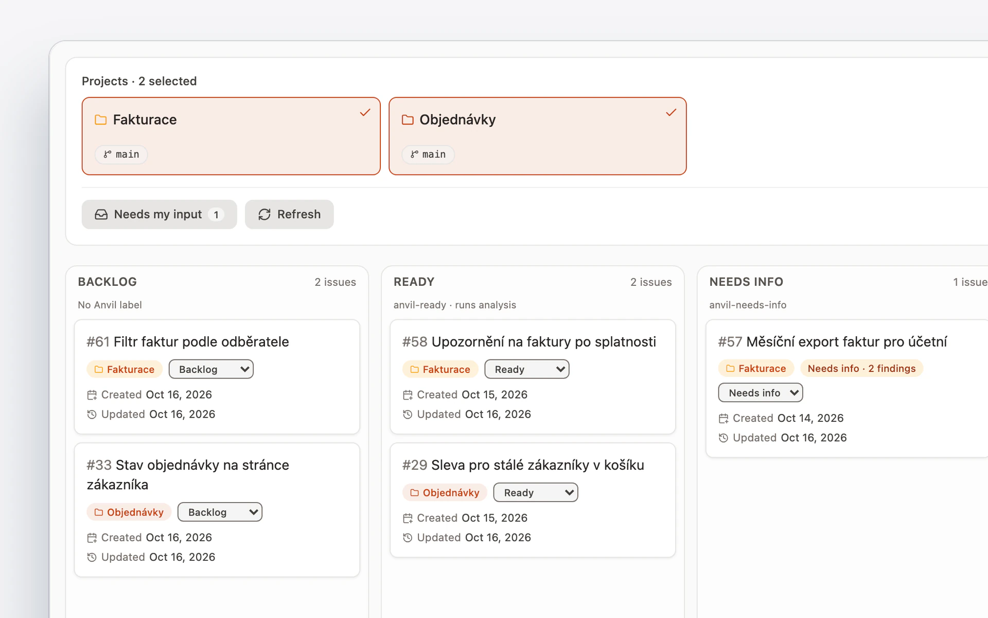Click the Fakturace tag on issue #57
Image resolution: width=988 pixels, height=618 pixels.
click(756, 369)
